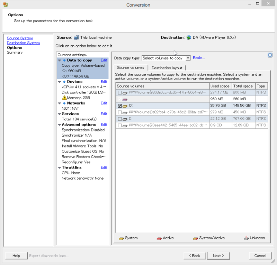Click the local machine computer icon beside Source
Screen dimensions: 277x265
coord(76,37)
